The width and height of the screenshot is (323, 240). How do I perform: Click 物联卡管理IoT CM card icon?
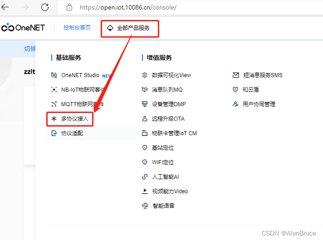145,133
